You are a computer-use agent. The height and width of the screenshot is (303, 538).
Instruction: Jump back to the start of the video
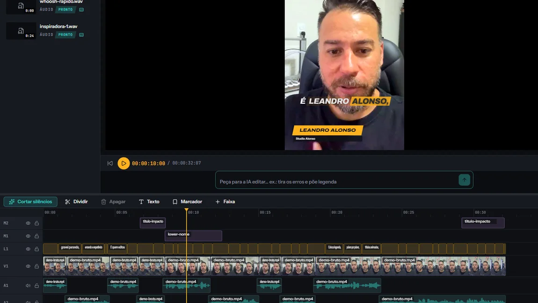110,163
